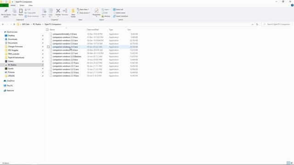Open the New item dropdown
294x165 pixels.
(x=83, y=10)
